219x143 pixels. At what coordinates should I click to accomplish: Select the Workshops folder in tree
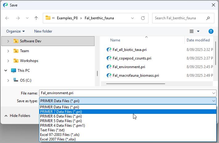[29, 61]
